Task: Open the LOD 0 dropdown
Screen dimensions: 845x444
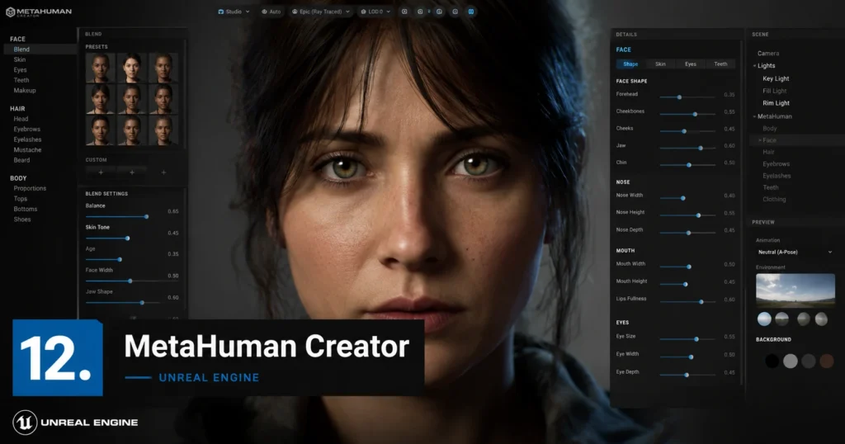Action: click(x=375, y=12)
